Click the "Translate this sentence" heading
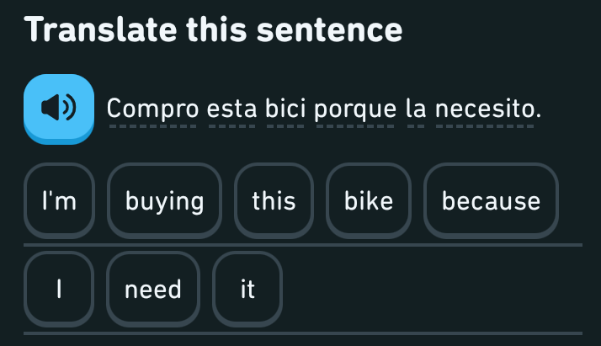 214,30
